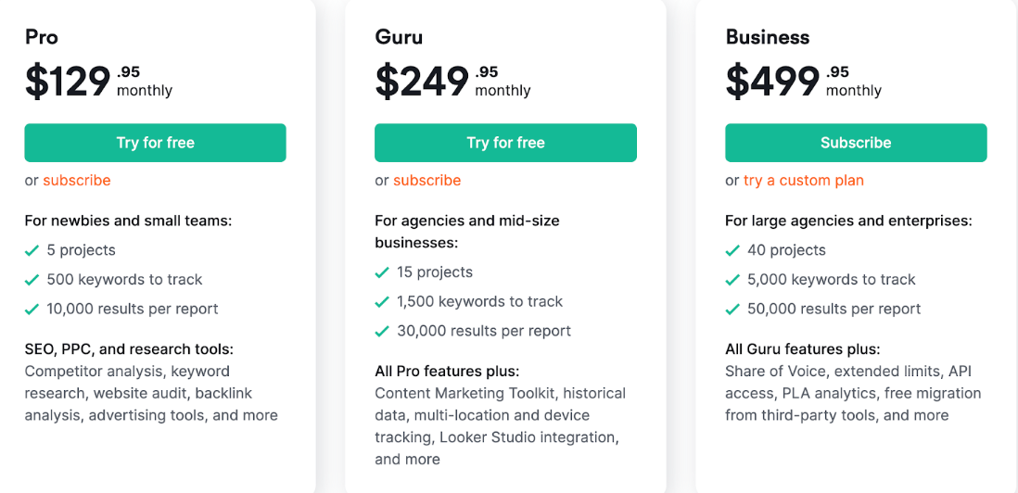Click the checkmark beside 500 keywords to track

[x=32, y=280]
